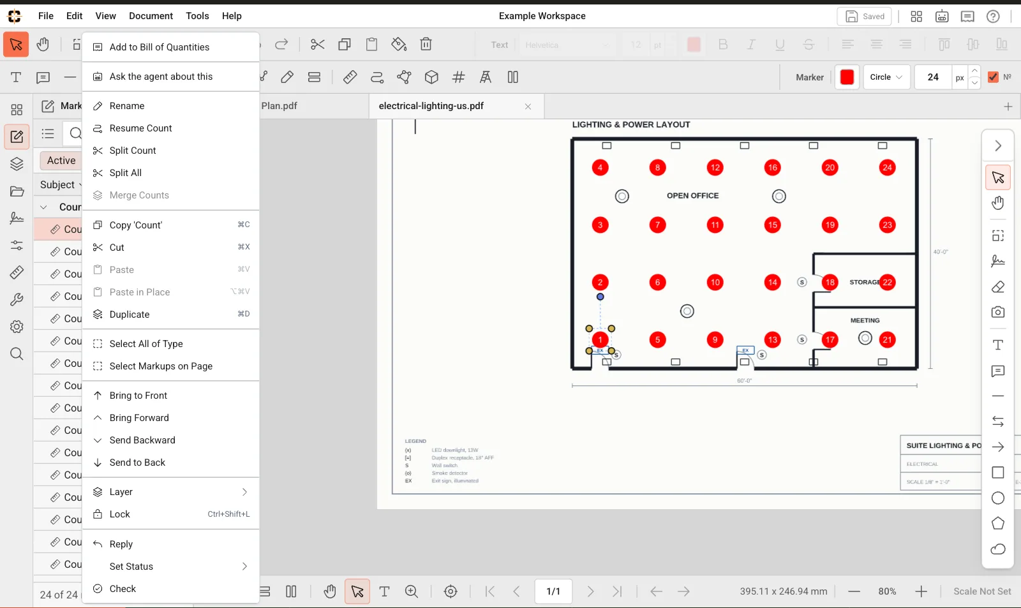
Task: Add a new tab with the plus button
Action: tap(1008, 107)
